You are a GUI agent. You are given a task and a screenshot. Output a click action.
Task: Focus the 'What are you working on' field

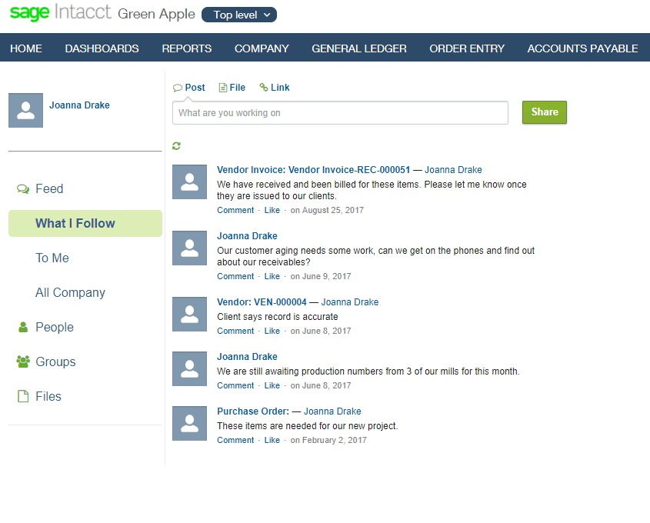point(340,113)
